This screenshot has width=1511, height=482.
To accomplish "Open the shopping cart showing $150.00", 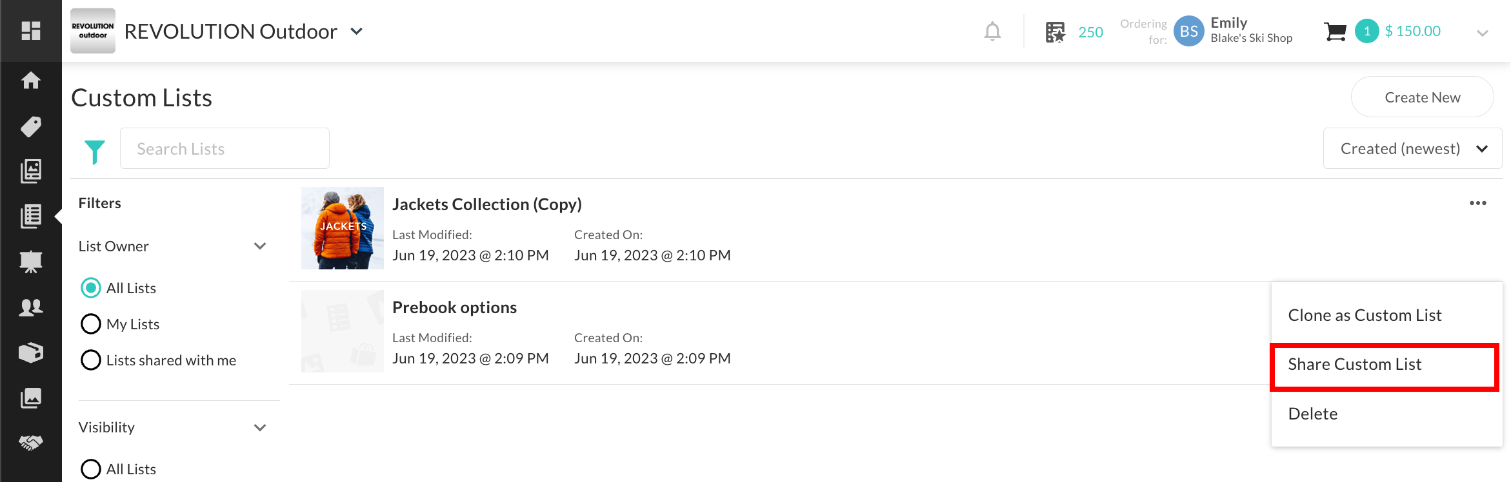I will click(x=1335, y=30).
